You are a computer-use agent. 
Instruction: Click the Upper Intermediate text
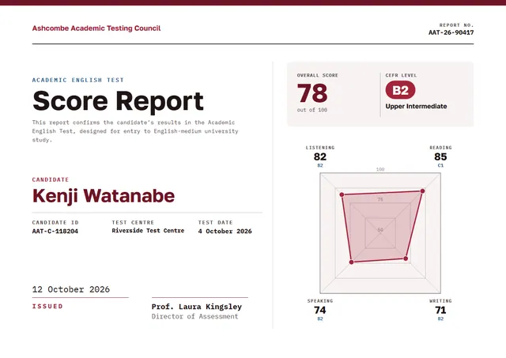pyautogui.click(x=416, y=107)
